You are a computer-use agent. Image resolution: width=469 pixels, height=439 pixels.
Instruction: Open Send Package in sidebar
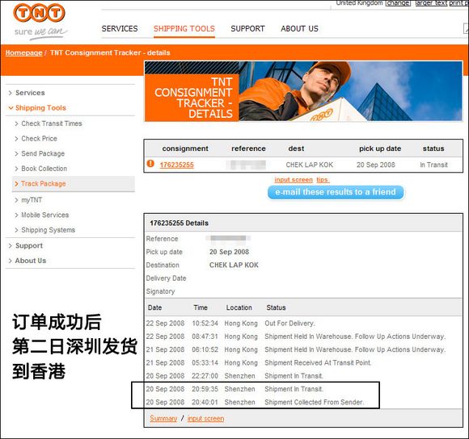(43, 153)
